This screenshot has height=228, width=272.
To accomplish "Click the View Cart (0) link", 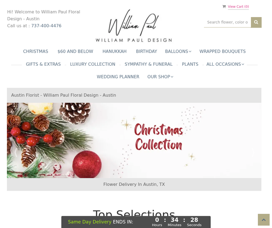I will (x=238, y=7).
